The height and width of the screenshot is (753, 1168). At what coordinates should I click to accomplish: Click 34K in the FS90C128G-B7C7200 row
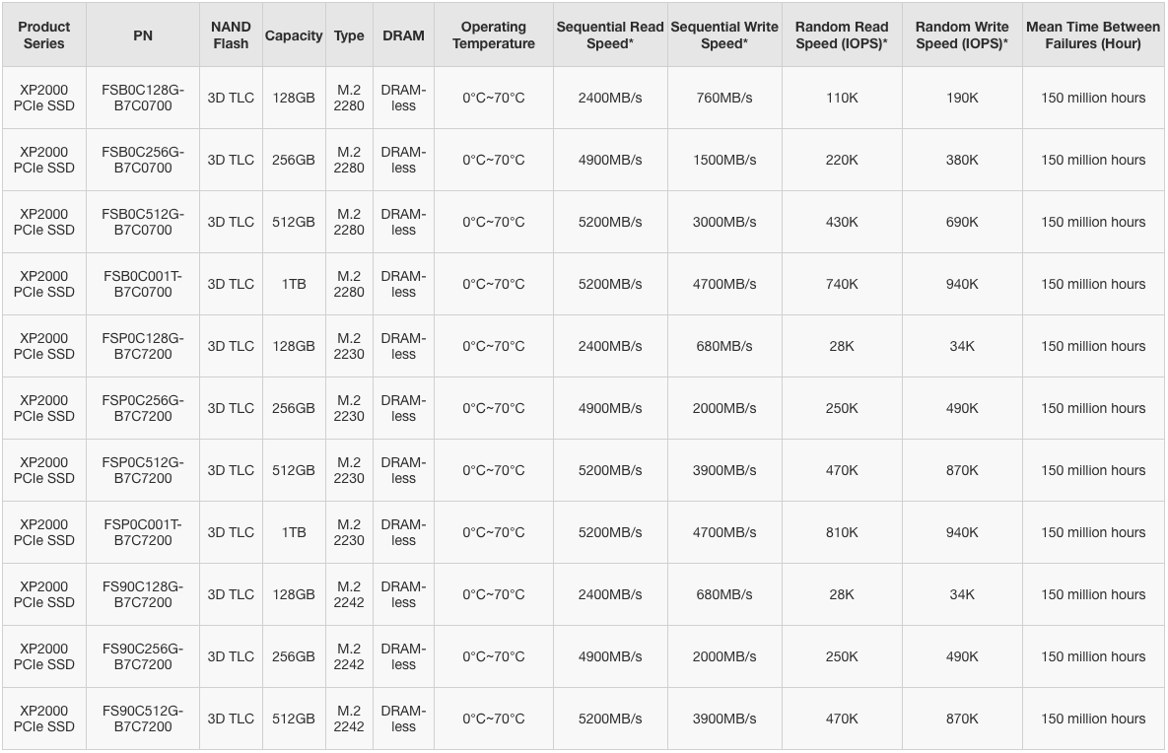[962, 594]
